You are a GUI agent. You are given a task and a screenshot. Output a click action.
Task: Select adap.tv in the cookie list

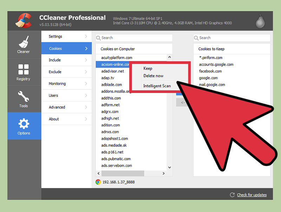(x=107, y=78)
